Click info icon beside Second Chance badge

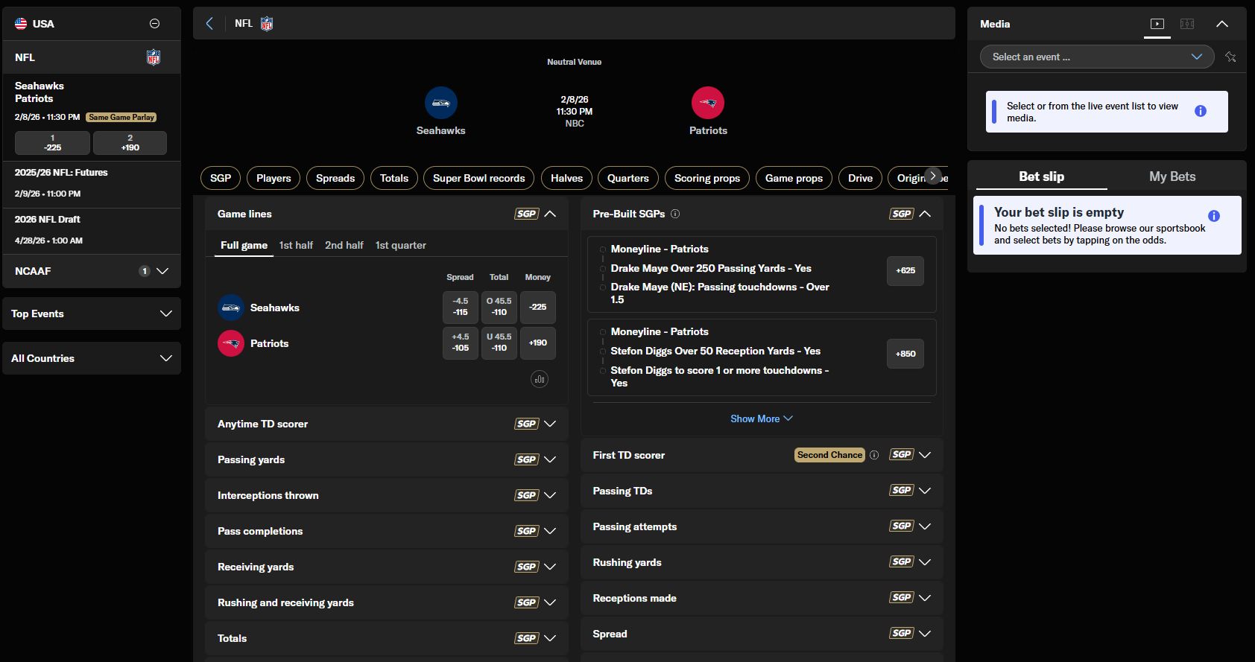pos(874,455)
